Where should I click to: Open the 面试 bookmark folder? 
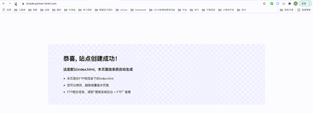click(57, 10)
